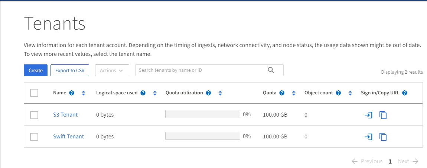Open the Swift Tenant link

point(68,137)
